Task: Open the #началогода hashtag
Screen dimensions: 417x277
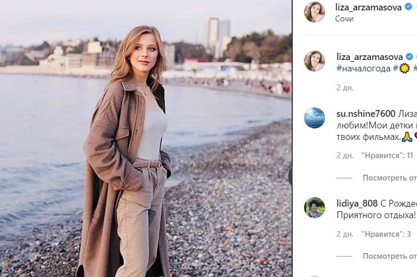Action: click(x=363, y=69)
